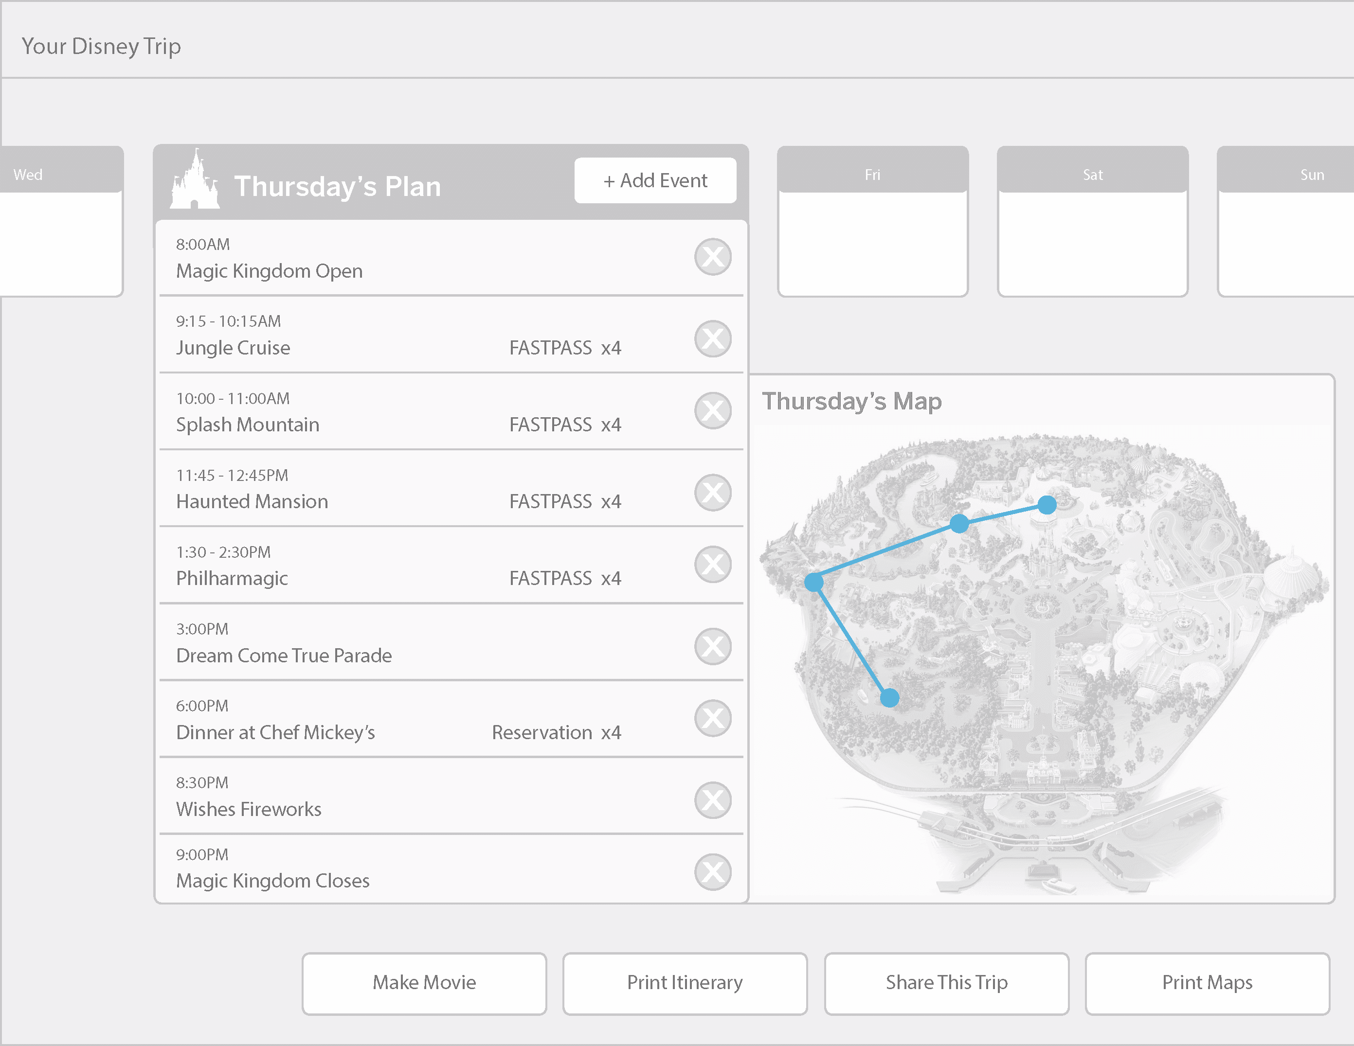Click Share This Trip button
This screenshot has height=1046, width=1354.
(946, 983)
